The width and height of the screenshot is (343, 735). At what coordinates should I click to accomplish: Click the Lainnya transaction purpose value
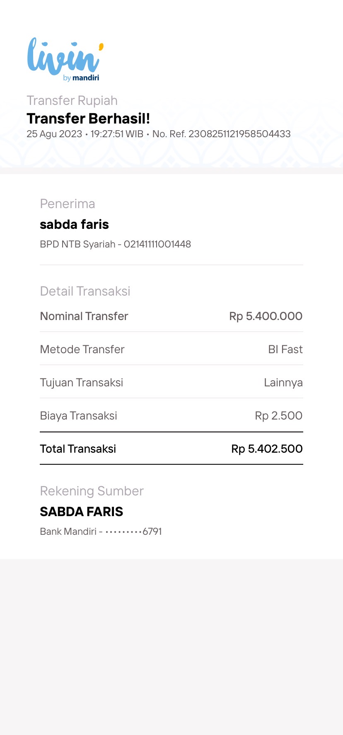[283, 382]
